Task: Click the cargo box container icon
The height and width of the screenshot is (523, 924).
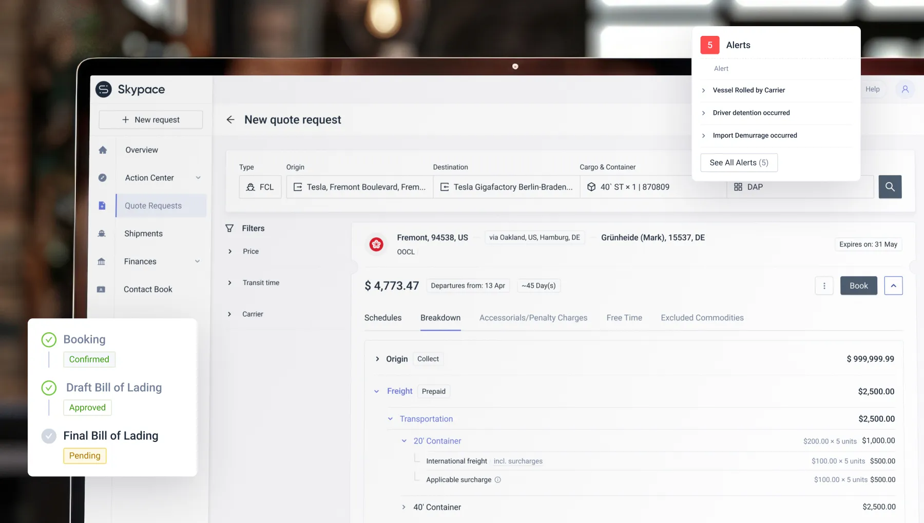Action: (x=591, y=187)
